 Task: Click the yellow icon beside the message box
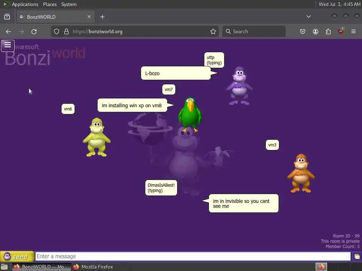(357, 257)
